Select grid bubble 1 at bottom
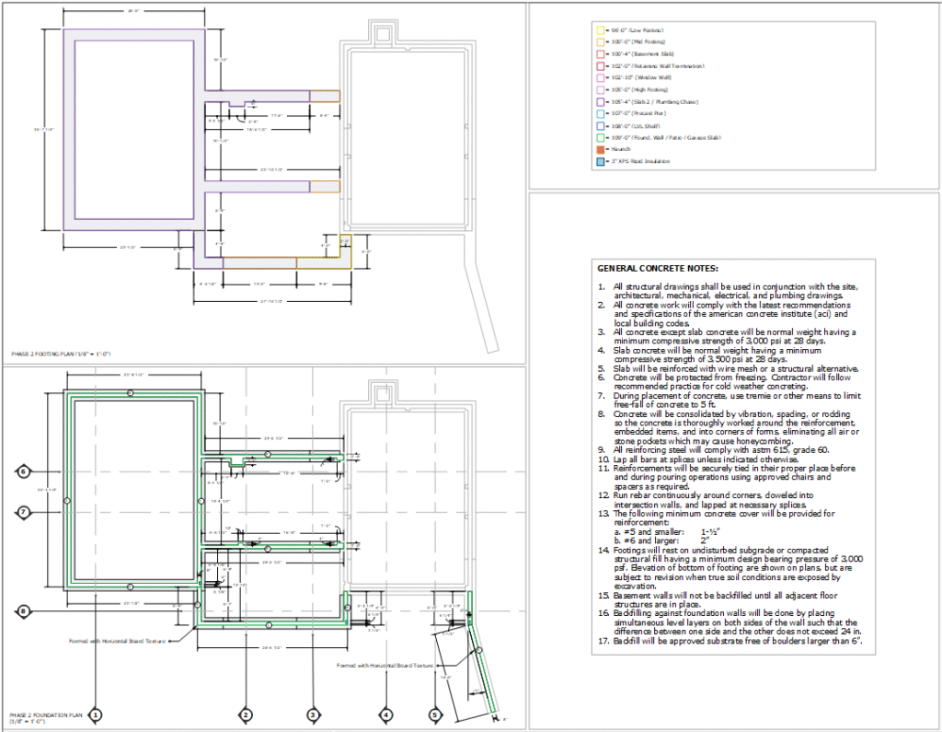 [x=96, y=714]
